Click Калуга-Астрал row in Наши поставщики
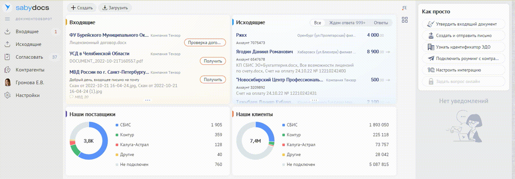The width and height of the screenshot is (515, 179). pyautogui.click(x=169, y=145)
